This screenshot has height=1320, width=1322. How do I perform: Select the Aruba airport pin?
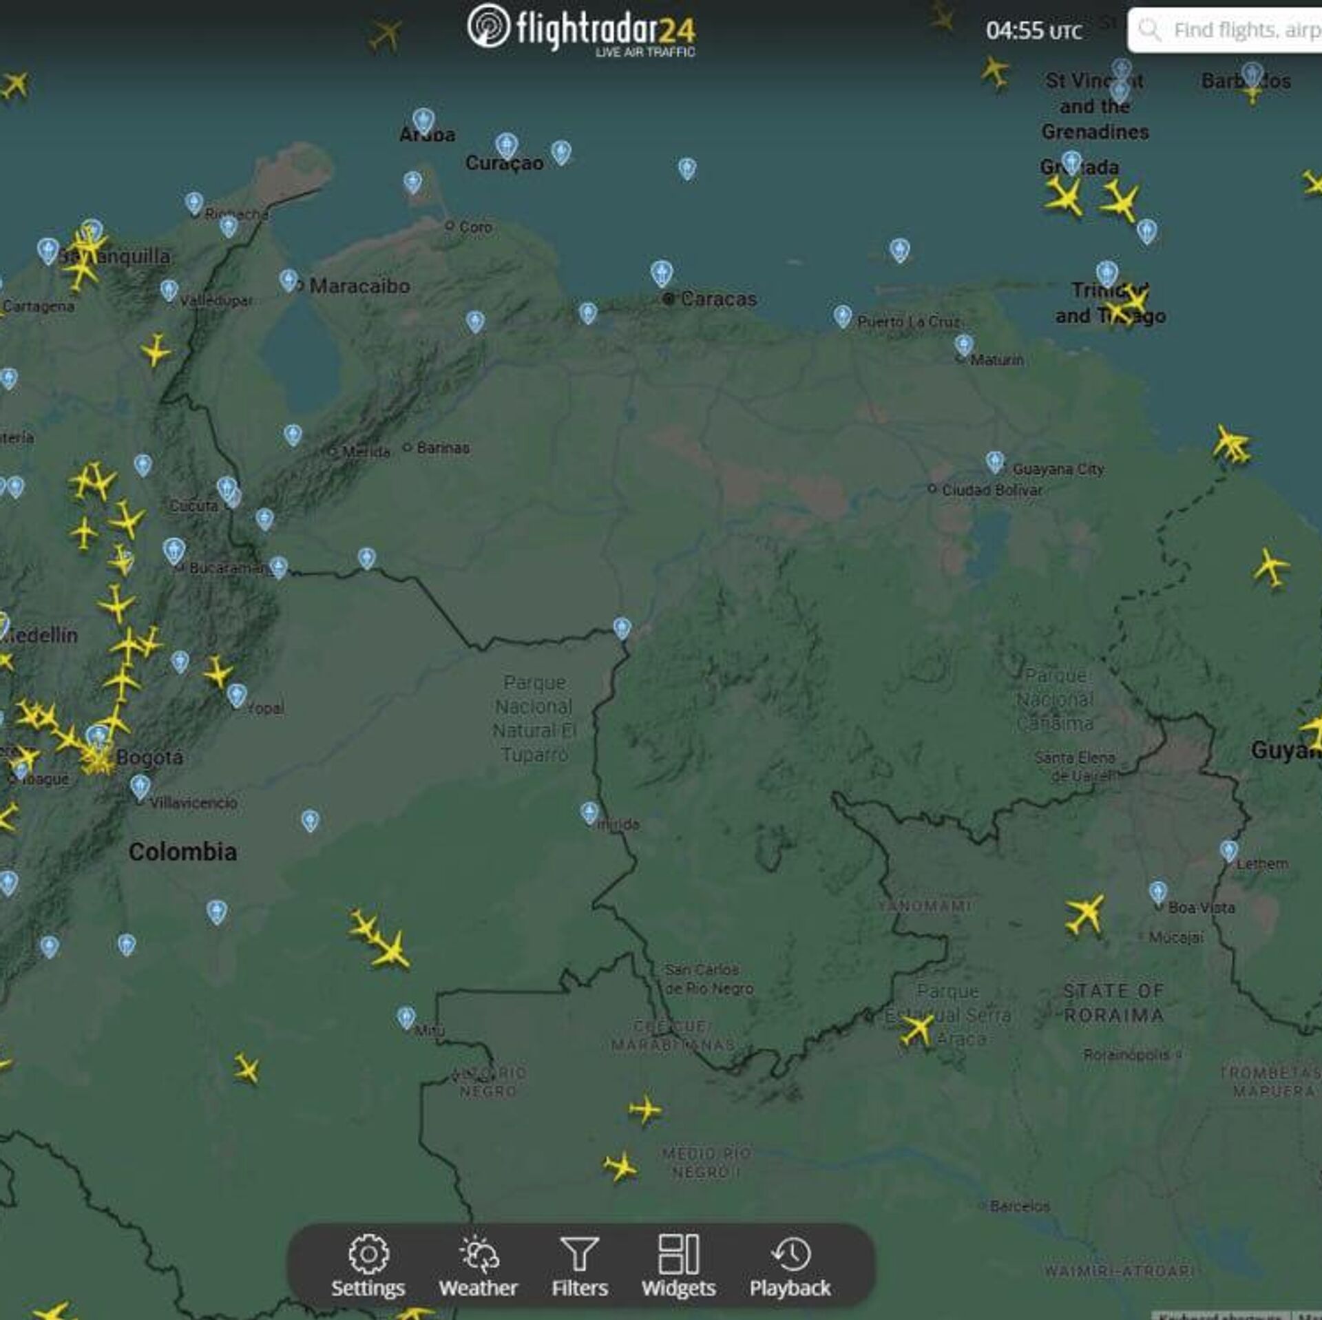423,120
